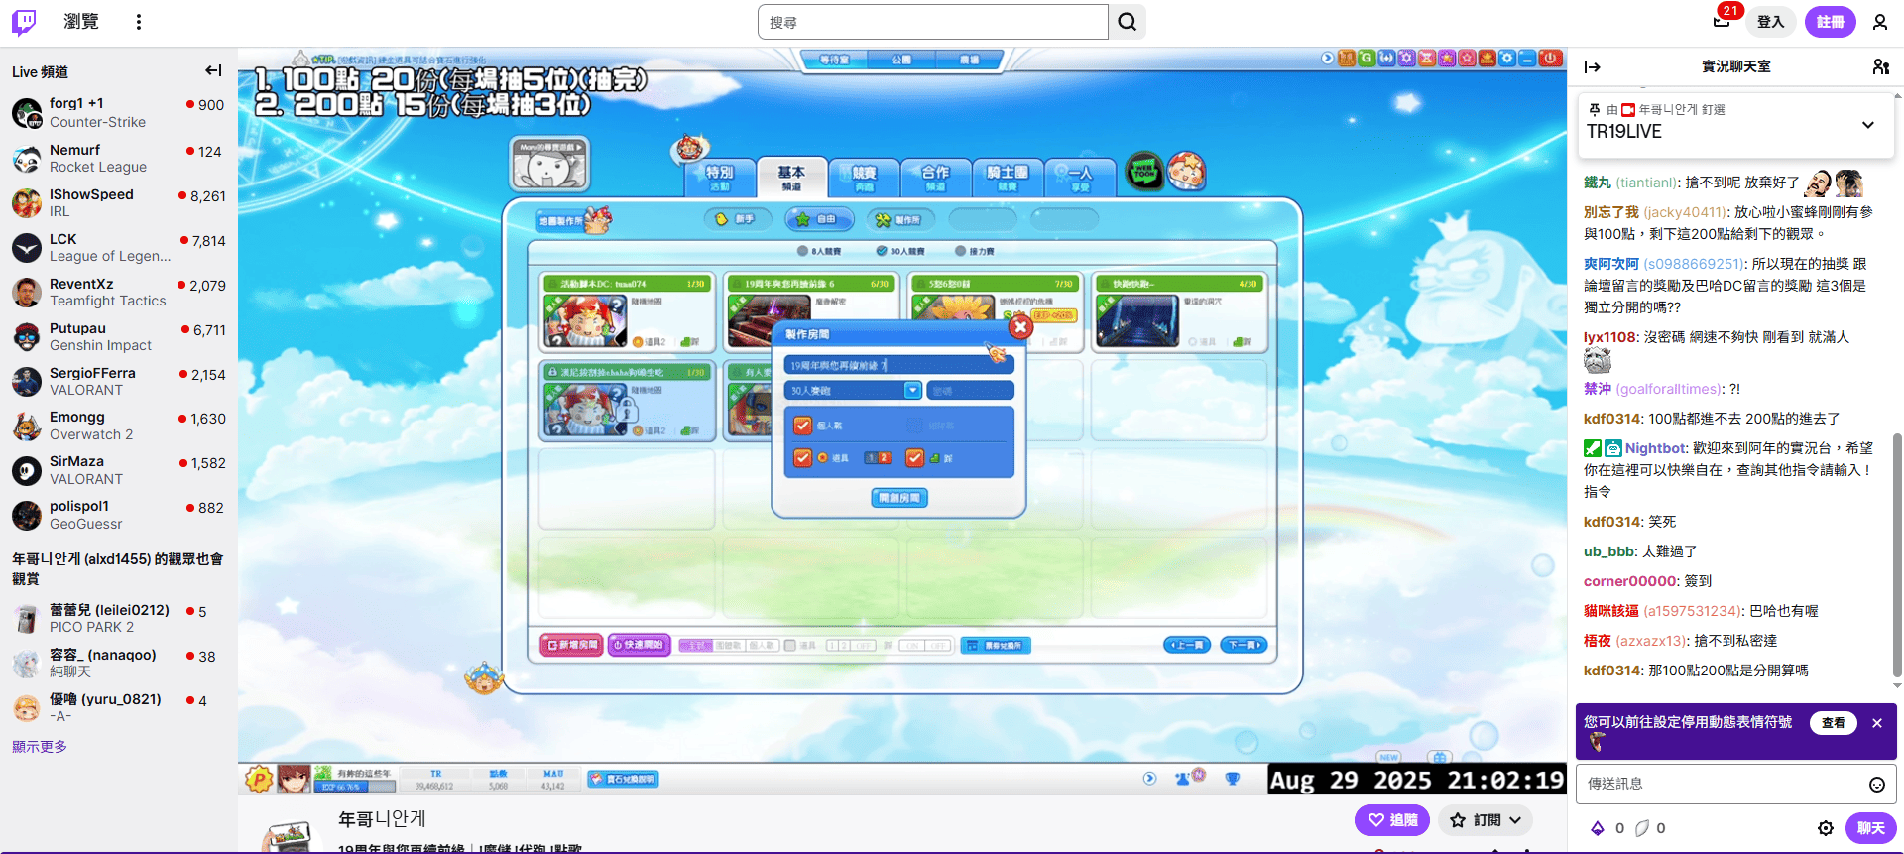Click 顯示更多 to show more channels

[40, 747]
